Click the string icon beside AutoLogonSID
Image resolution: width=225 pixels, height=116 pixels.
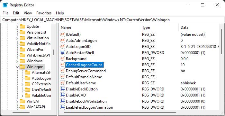pos(63,47)
